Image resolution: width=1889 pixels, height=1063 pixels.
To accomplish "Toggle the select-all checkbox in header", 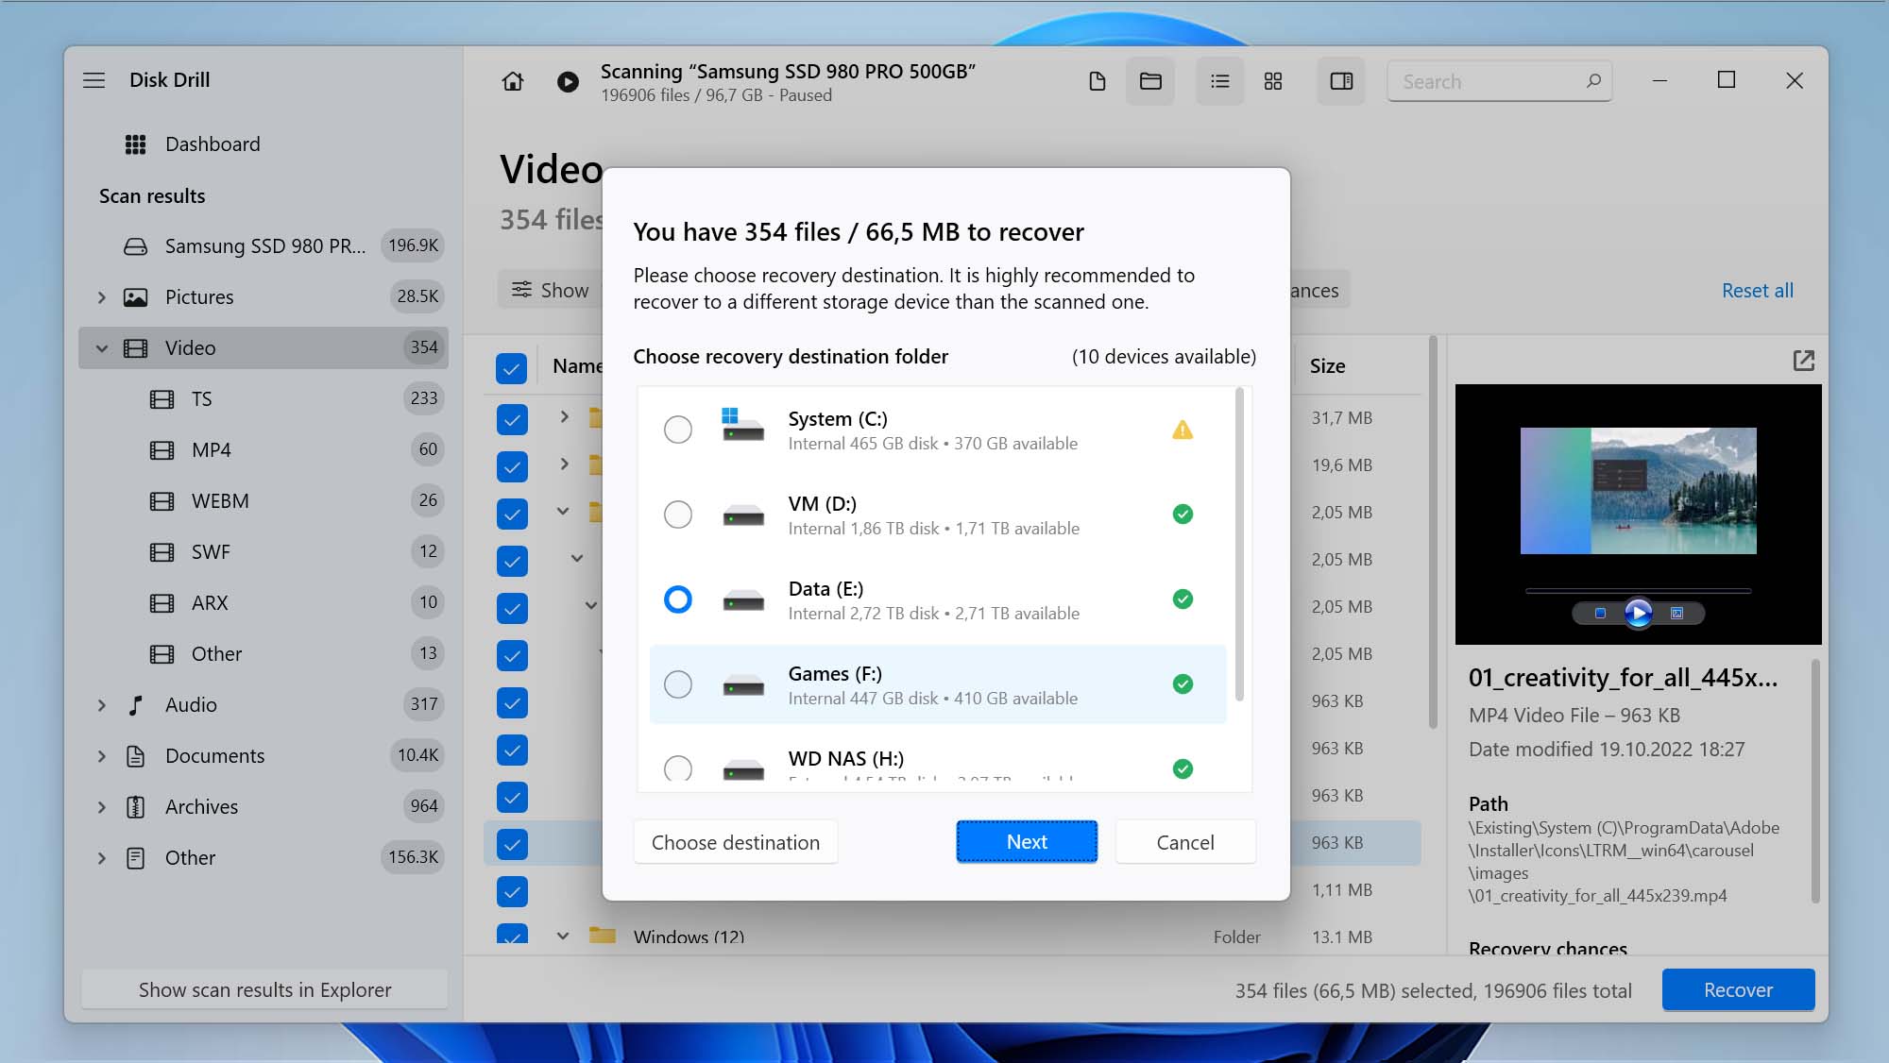I will click(511, 368).
